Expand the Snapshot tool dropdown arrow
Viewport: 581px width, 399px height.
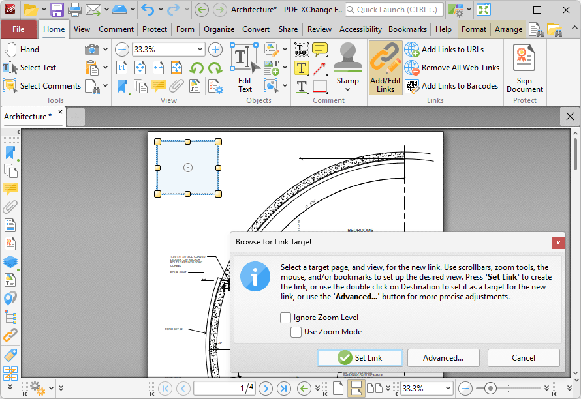point(106,50)
